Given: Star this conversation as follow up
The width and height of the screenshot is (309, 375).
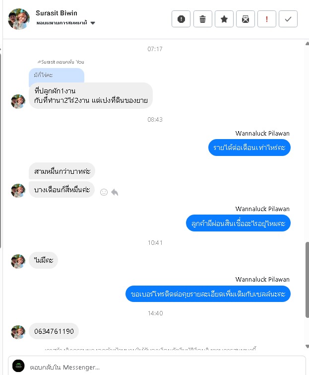Looking at the screenshot, I should coord(224,19).
